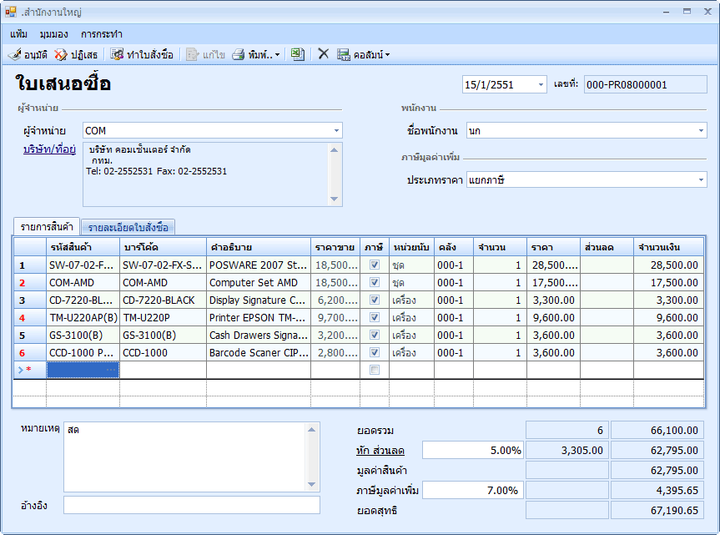Open the แฟ้ม menu

[19, 34]
